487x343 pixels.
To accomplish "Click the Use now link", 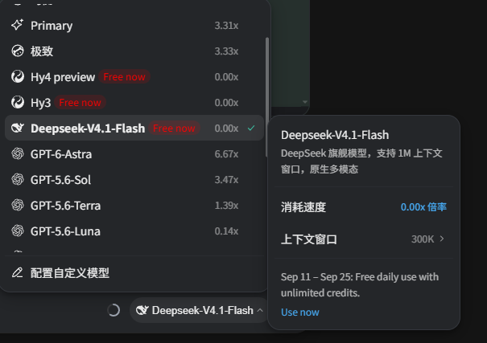I will (x=300, y=312).
